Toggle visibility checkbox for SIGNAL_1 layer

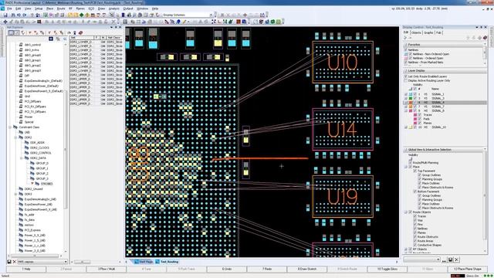click(x=415, y=94)
